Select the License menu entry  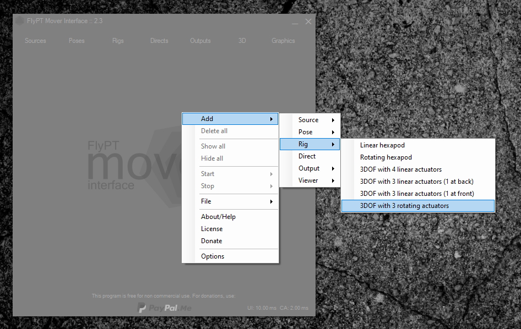[230, 229]
